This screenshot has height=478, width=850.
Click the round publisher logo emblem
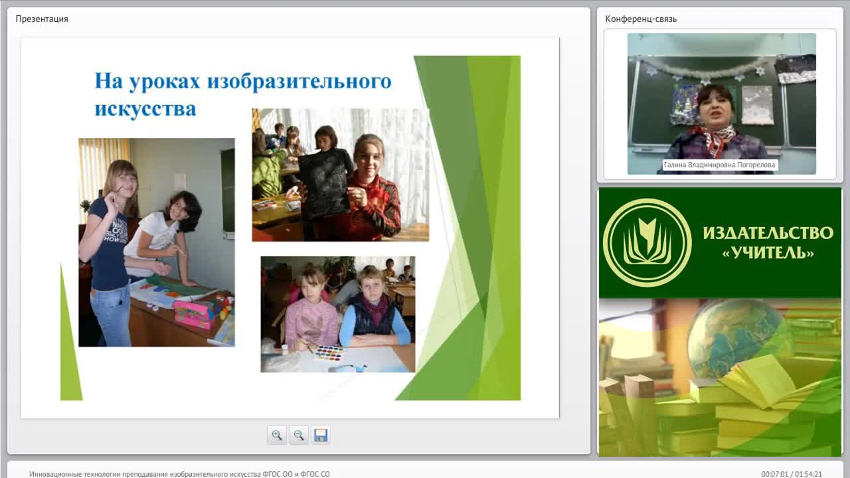pos(647,243)
